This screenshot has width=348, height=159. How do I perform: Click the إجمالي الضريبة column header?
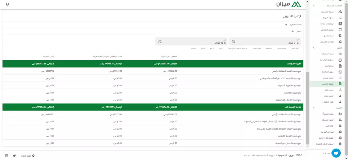point(49,56)
